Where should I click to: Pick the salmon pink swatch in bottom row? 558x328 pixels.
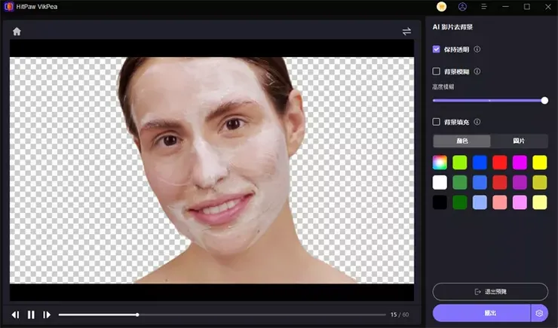500,202
